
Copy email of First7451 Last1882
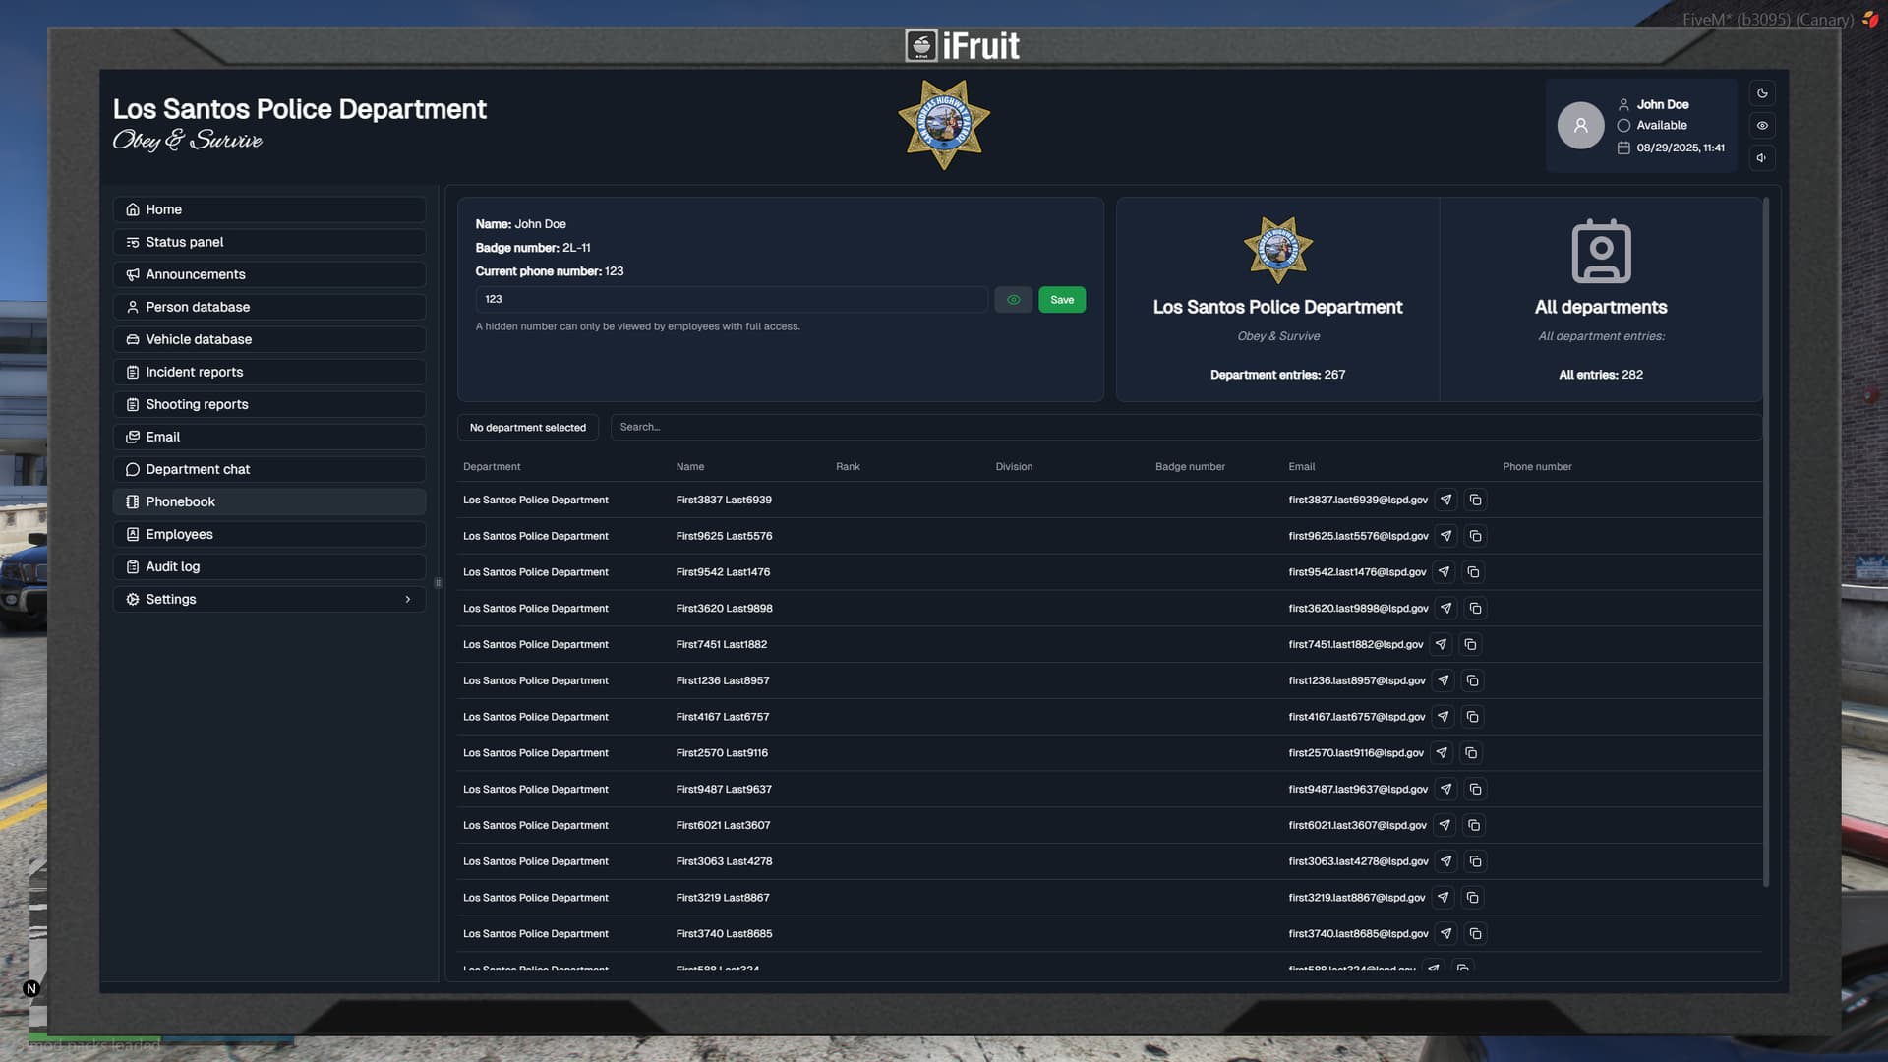click(1470, 645)
